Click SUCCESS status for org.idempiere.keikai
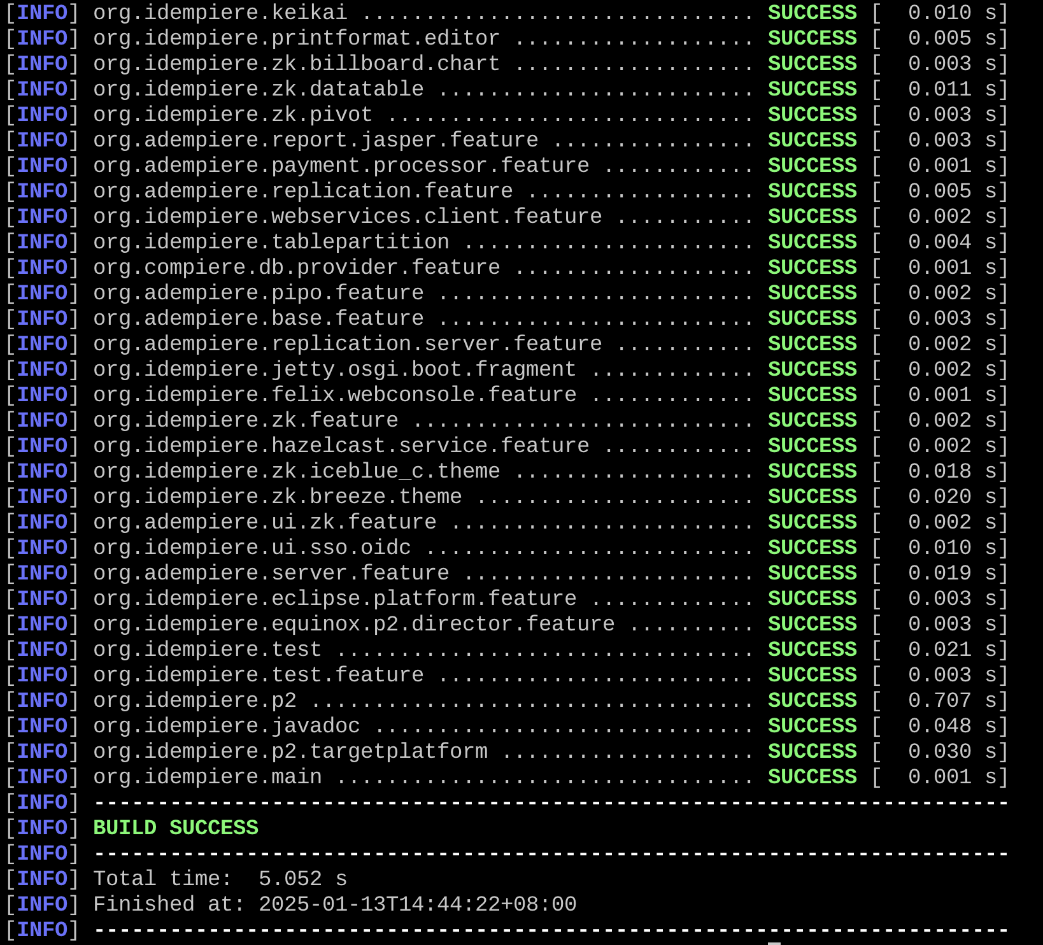 point(812,13)
